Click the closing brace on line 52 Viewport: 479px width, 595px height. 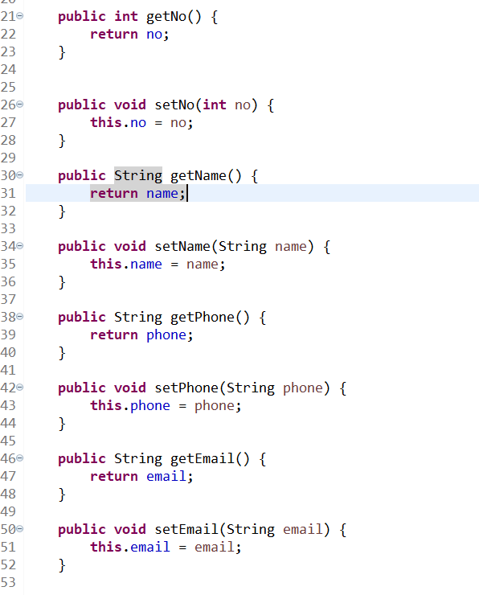[62, 565]
